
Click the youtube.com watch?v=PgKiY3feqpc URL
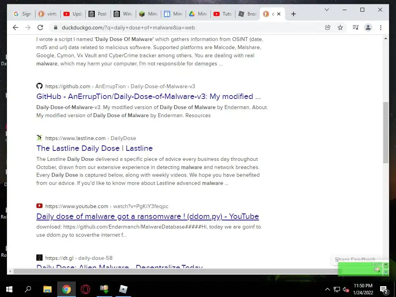107,207
